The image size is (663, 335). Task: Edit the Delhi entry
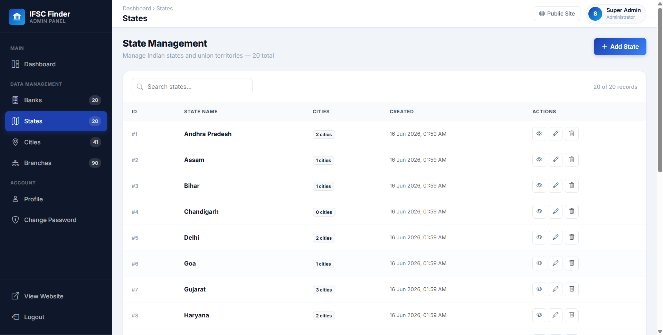pyautogui.click(x=555, y=237)
